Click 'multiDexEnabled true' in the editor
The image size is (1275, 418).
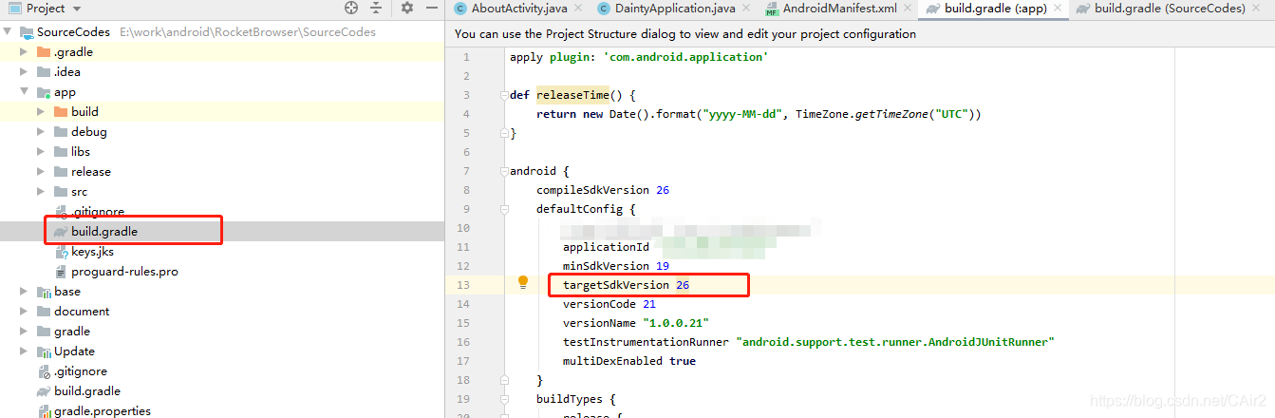pyautogui.click(x=629, y=361)
